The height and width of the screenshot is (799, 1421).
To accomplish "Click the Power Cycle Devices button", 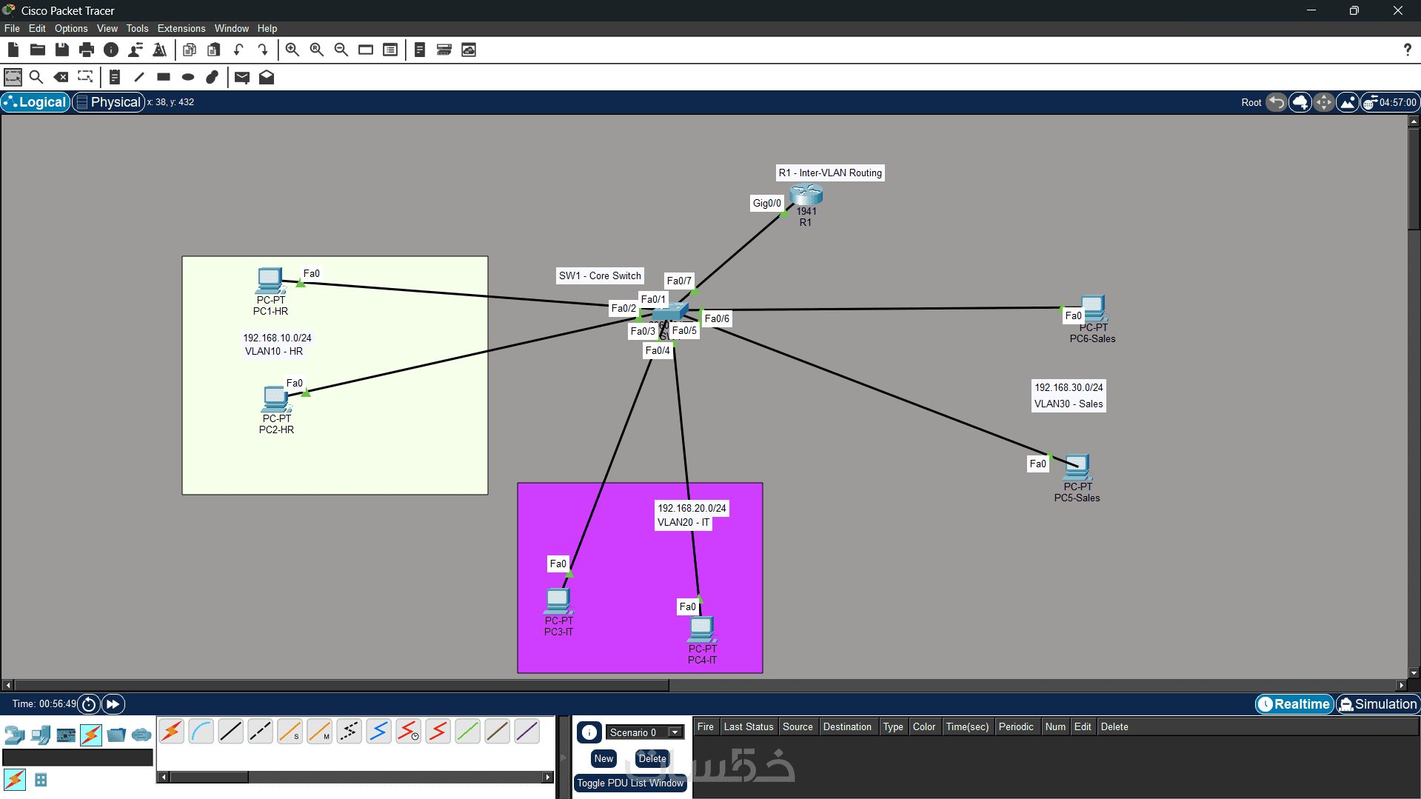I will click(x=89, y=704).
